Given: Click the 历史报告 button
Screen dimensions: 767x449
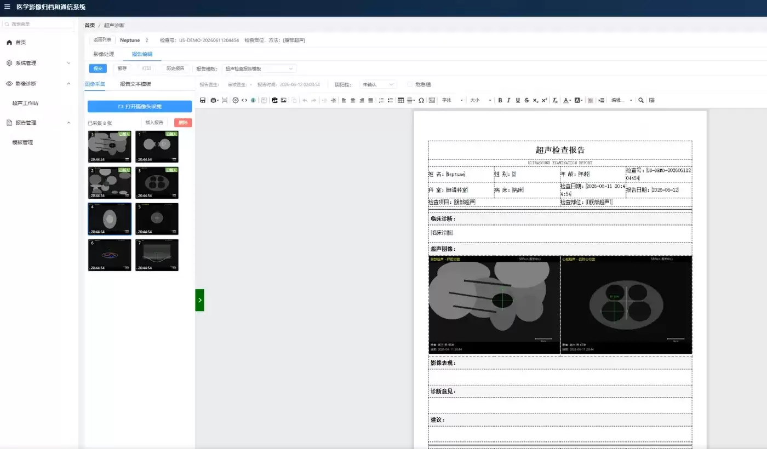Looking at the screenshot, I should pos(175,68).
